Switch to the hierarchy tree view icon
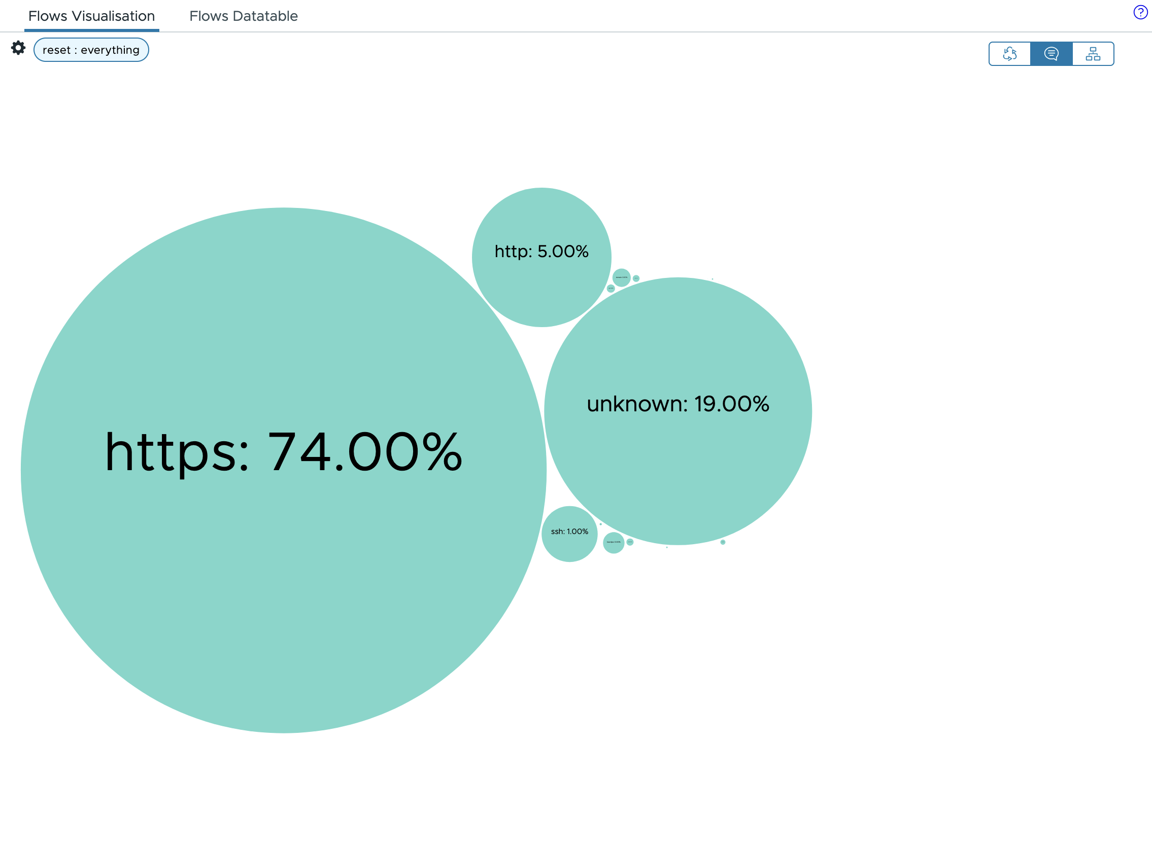Screen dimensions: 1152x848 (x=1093, y=54)
